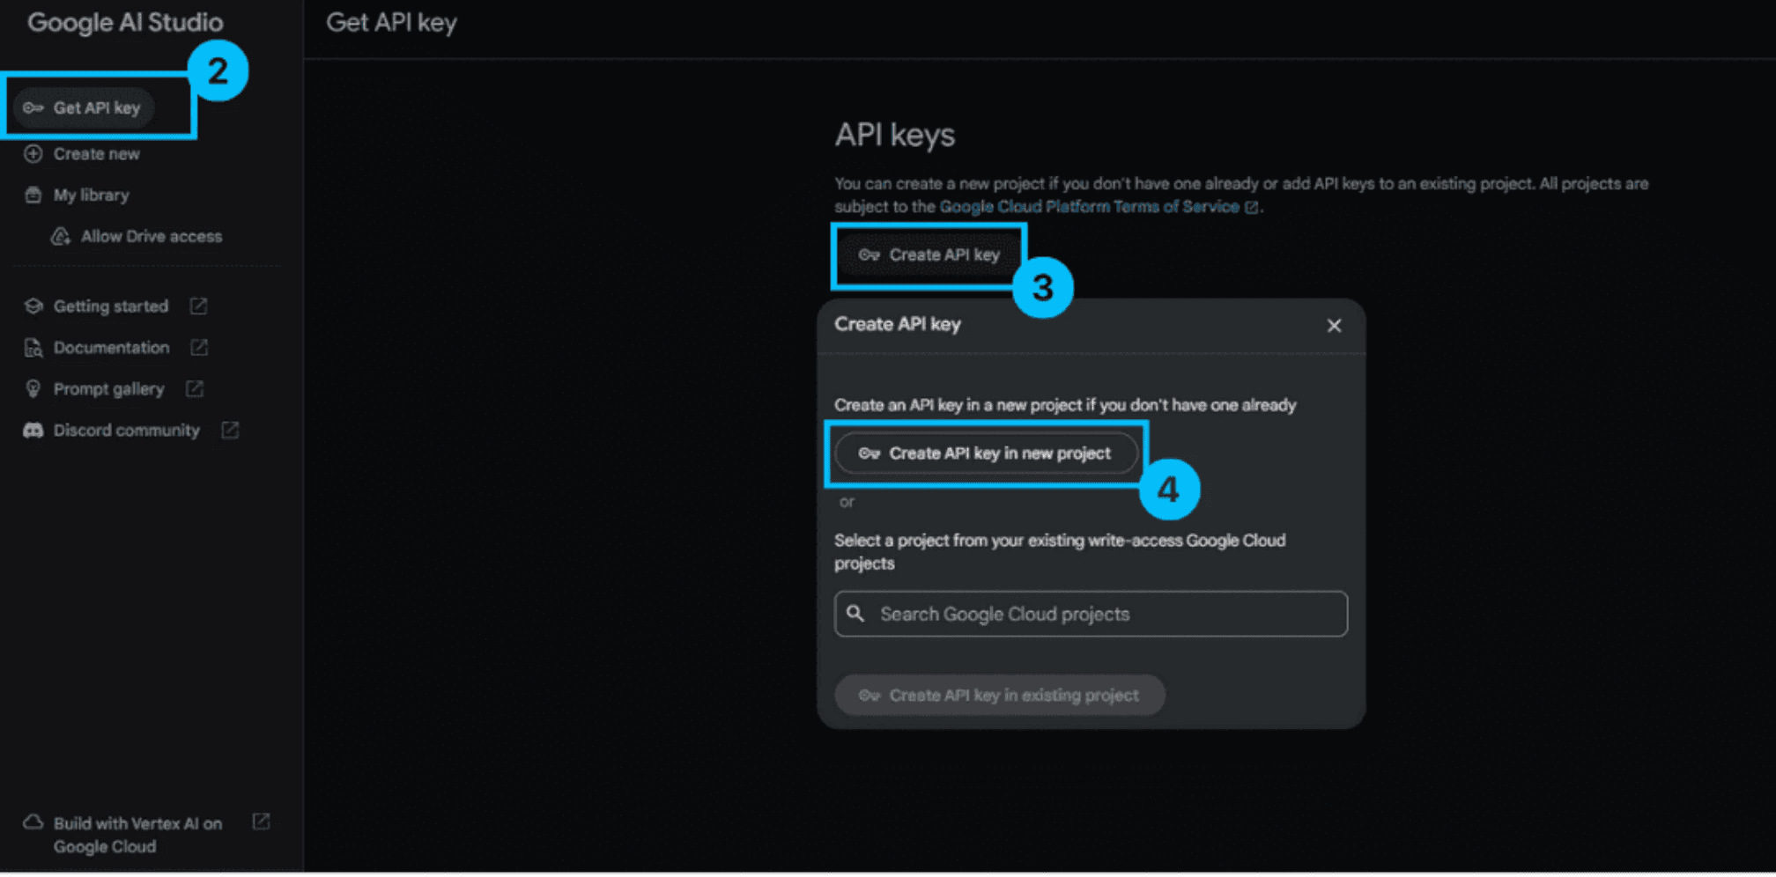
Task: Choose Create API key in new project
Action: (x=985, y=453)
